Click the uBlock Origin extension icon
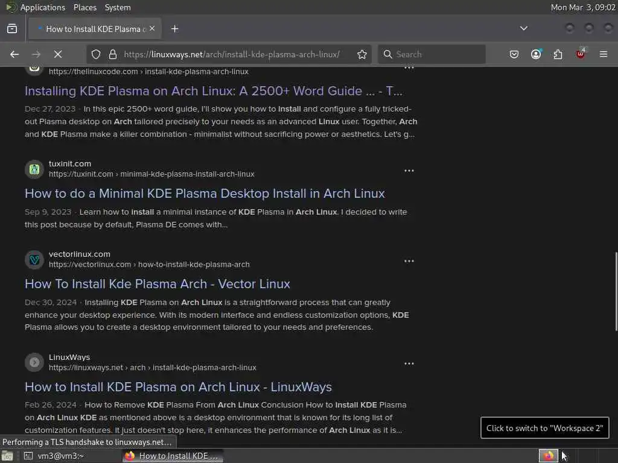This screenshot has width=618, height=463. point(580,54)
